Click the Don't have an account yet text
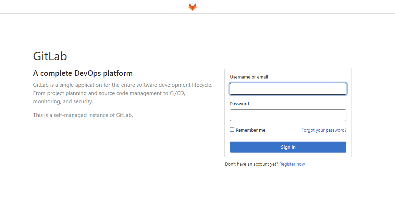Screen dimensions: 395x205 (x=251, y=164)
